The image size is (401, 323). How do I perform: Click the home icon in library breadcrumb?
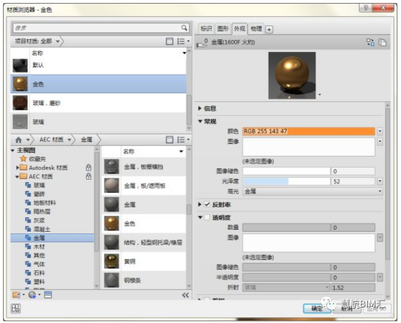click(19, 139)
